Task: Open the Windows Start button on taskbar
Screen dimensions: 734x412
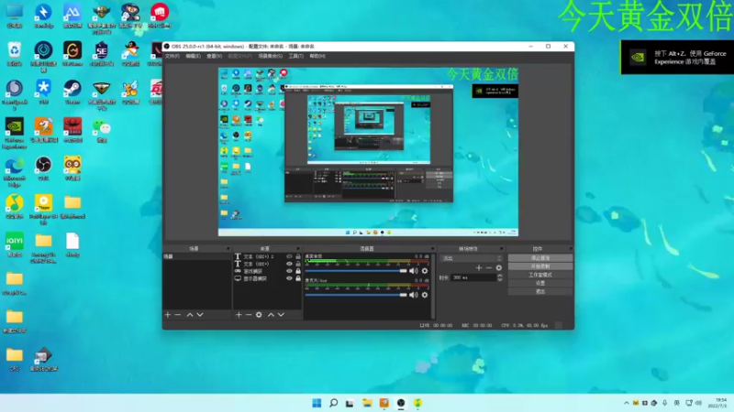Action: (x=317, y=403)
